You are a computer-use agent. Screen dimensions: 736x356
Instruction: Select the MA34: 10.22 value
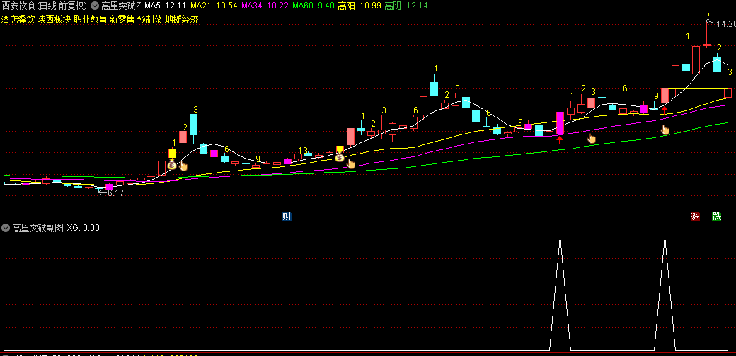point(265,6)
